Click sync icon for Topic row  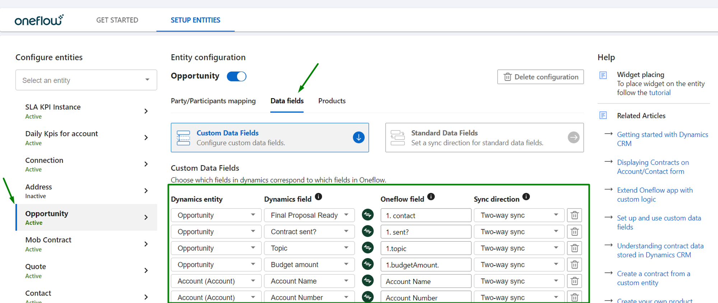coord(368,248)
